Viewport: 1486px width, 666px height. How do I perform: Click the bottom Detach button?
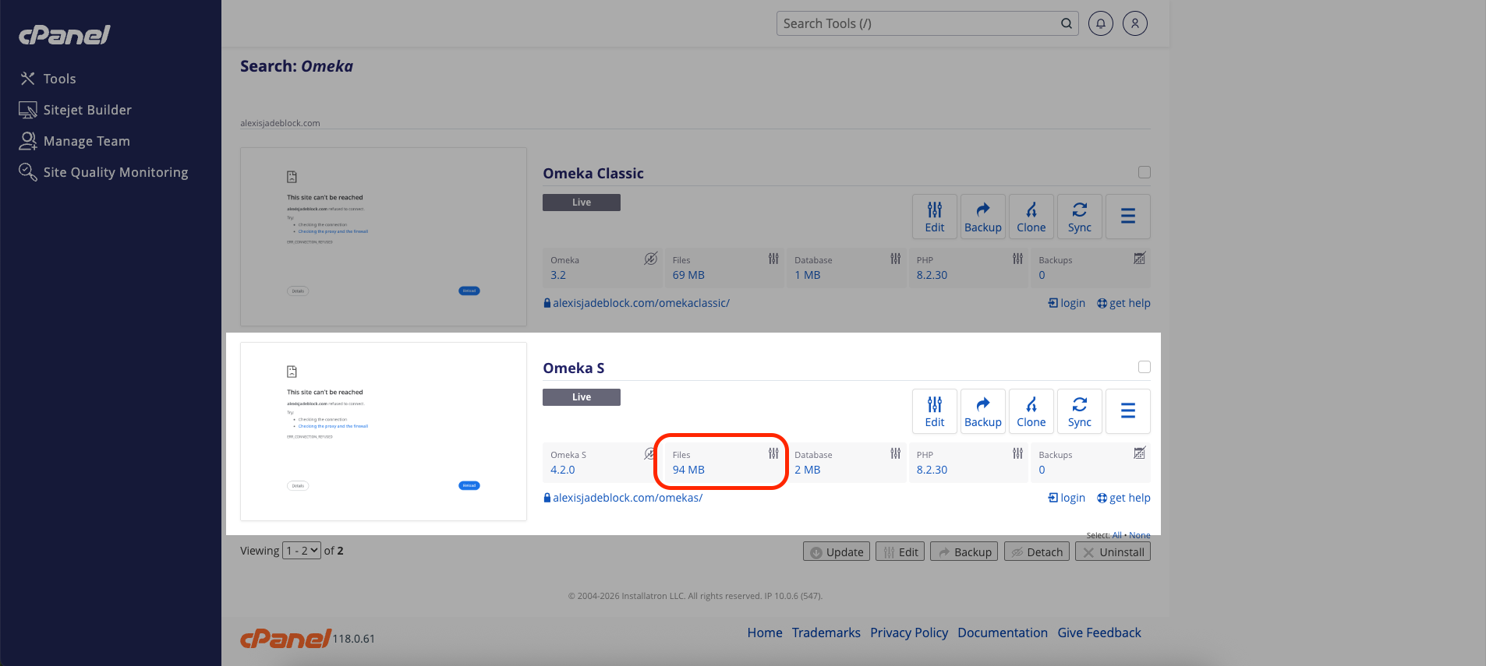click(1037, 551)
